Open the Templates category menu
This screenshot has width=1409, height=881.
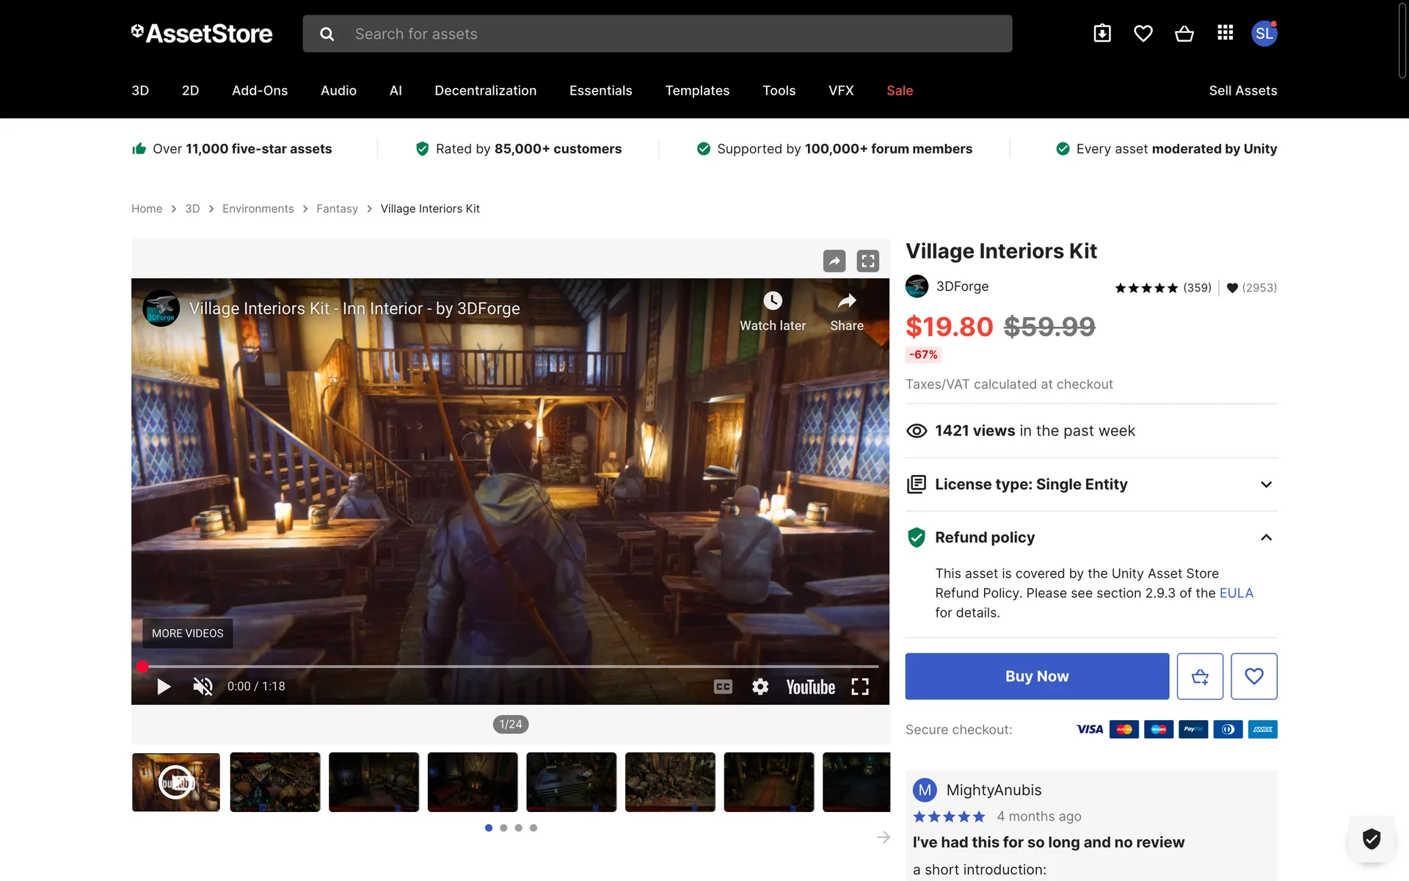(697, 90)
